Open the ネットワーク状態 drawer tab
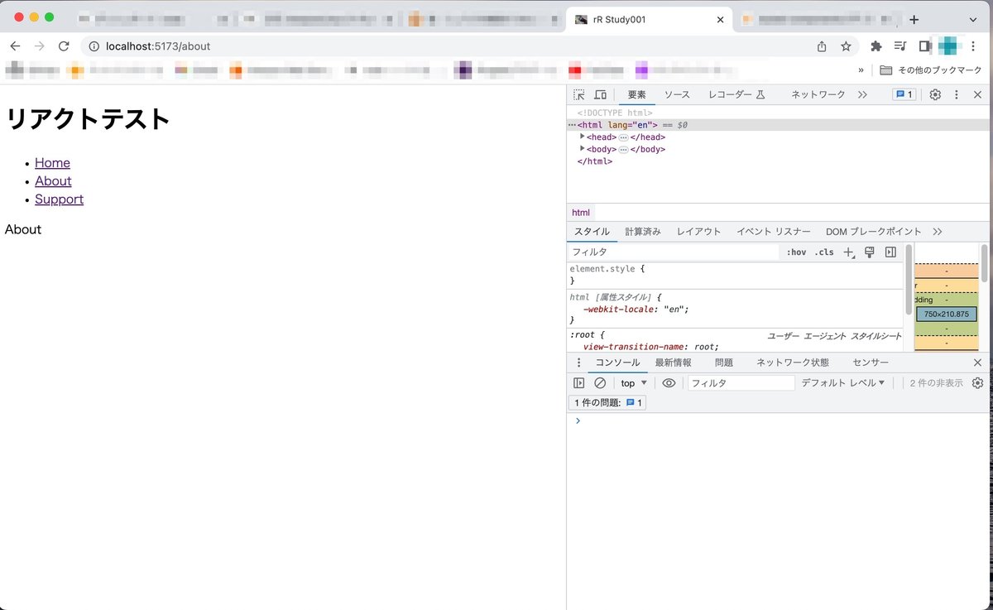 pos(793,363)
